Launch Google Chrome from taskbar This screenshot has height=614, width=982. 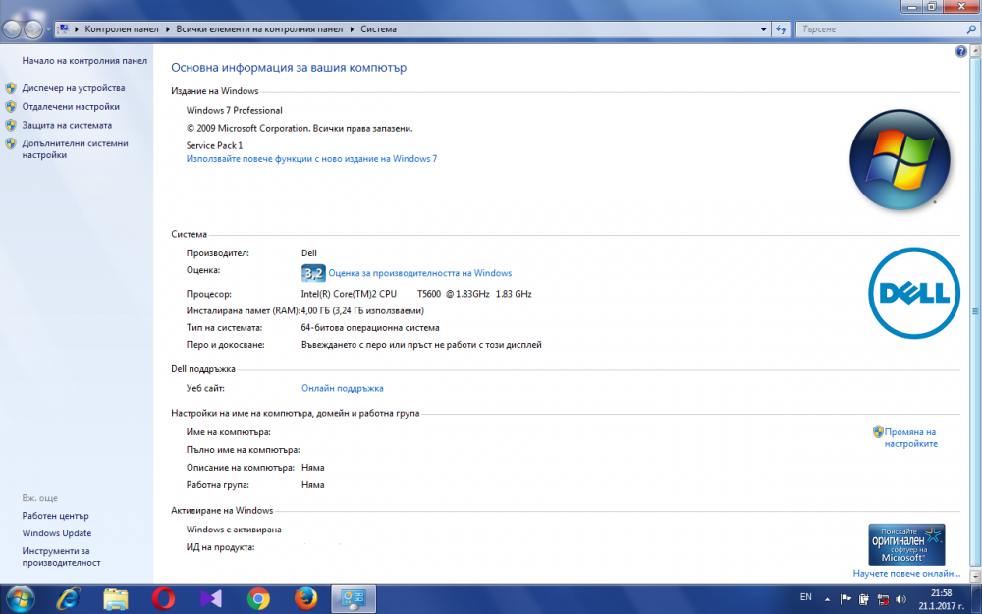[x=258, y=599]
